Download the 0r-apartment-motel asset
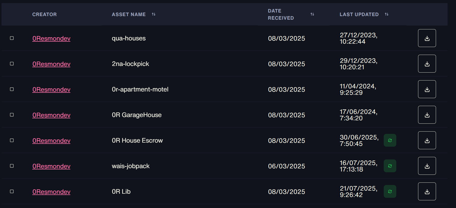This screenshot has height=208, width=456. [427, 89]
